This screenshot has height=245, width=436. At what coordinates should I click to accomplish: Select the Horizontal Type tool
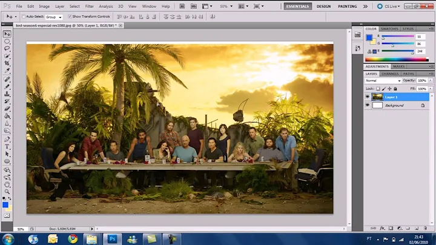pos(7,147)
